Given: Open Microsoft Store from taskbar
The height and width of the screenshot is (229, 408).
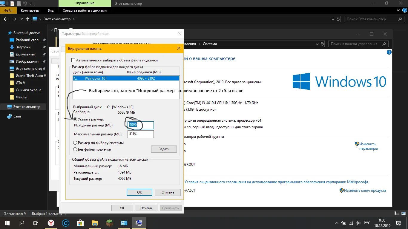Looking at the screenshot, I should pyautogui.click(x=80, y=223).
